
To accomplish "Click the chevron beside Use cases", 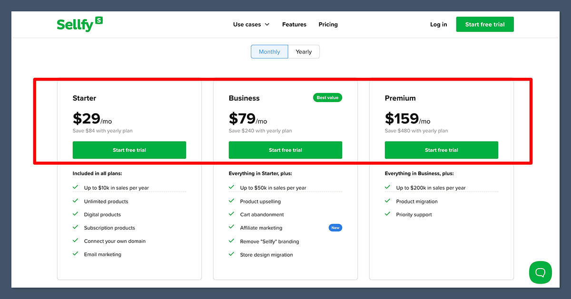I will [267, 24].
